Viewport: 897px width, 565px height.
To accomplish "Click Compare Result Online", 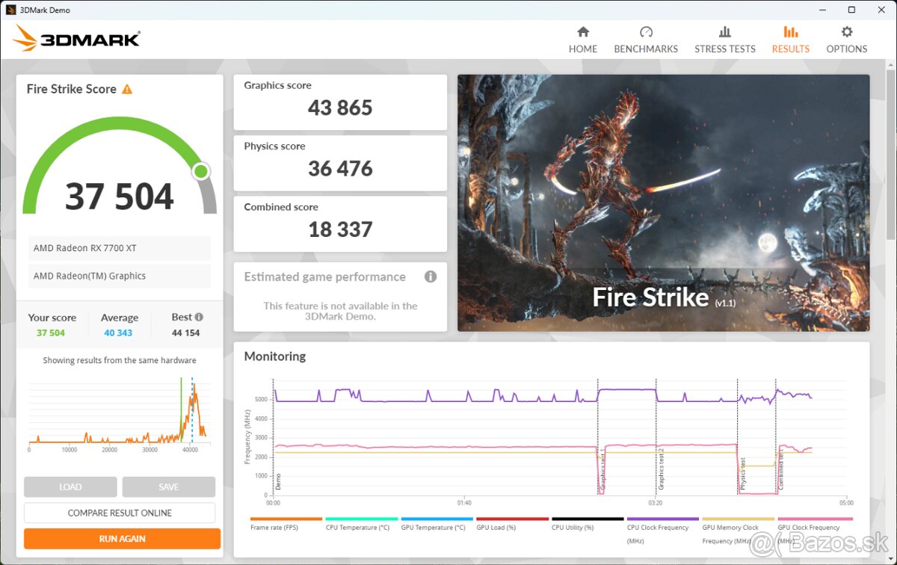I will (120, 513).
